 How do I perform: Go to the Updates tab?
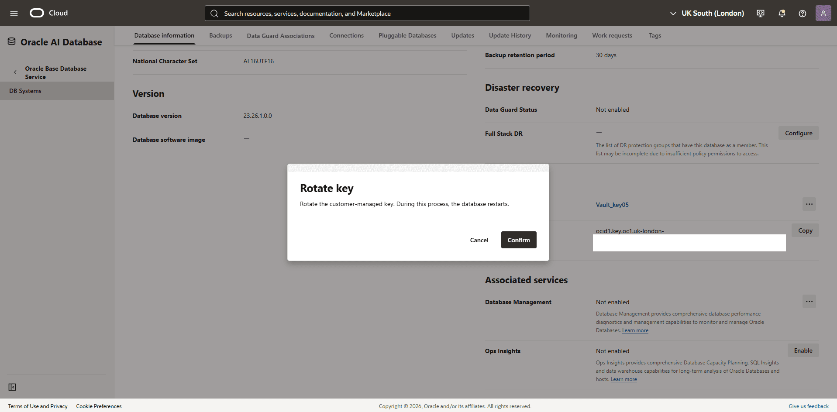click(463, 35)
